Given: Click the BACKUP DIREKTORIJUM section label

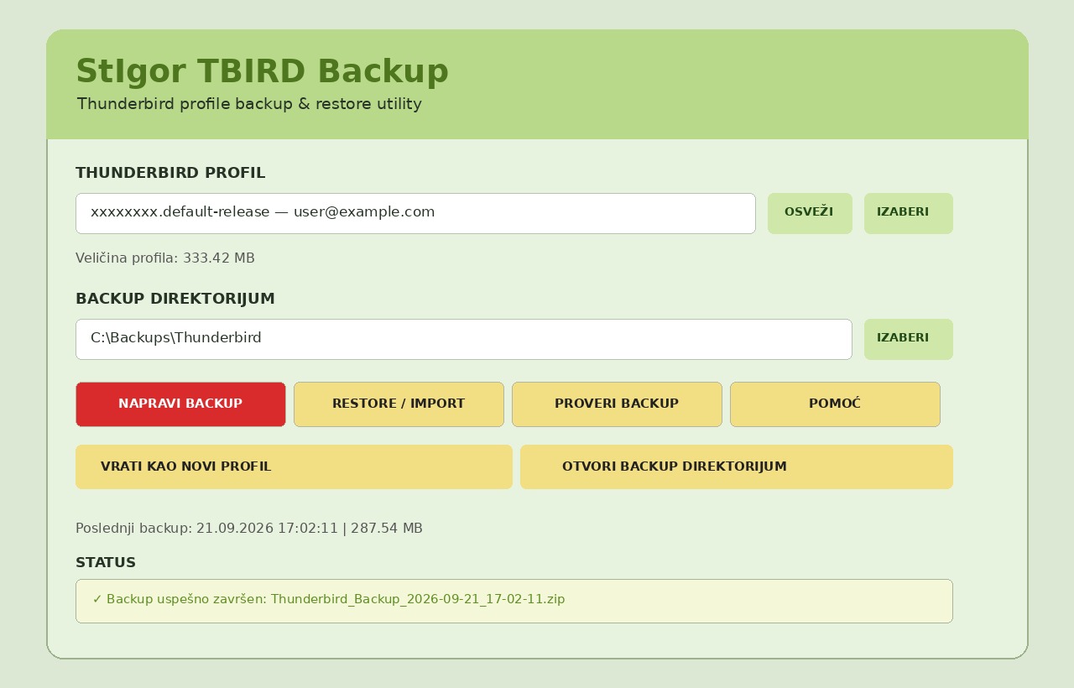Looking at the screenshot, I should click(x=175, y=299).
